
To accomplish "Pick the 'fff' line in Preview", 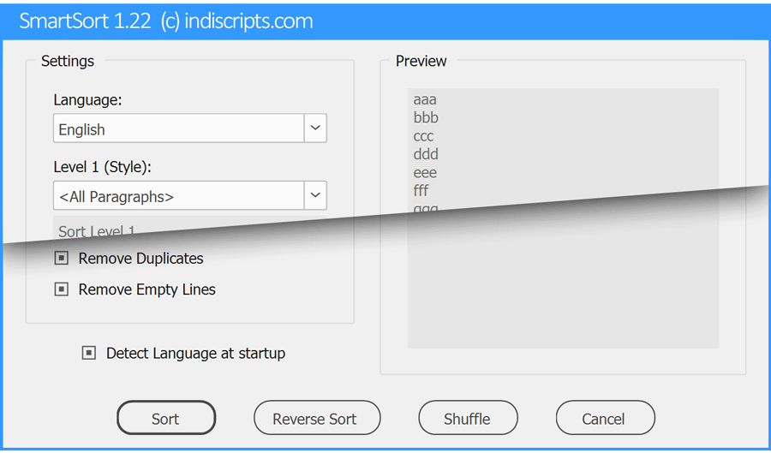I will pyautogui.click(x=421, y=190).
